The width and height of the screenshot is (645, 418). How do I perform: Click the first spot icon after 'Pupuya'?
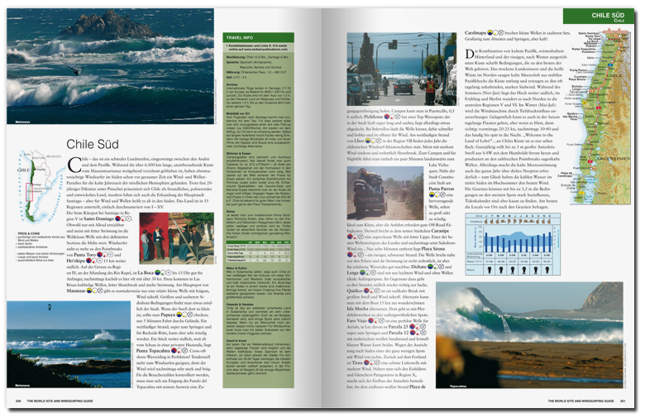179,315
